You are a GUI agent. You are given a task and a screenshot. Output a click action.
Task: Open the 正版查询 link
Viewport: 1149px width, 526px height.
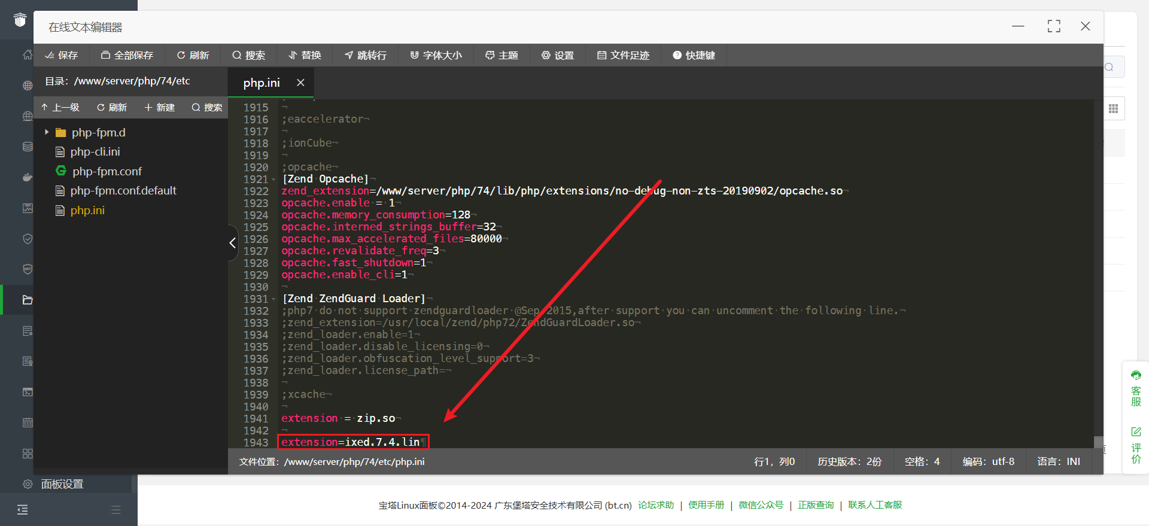tap(816, 505)
